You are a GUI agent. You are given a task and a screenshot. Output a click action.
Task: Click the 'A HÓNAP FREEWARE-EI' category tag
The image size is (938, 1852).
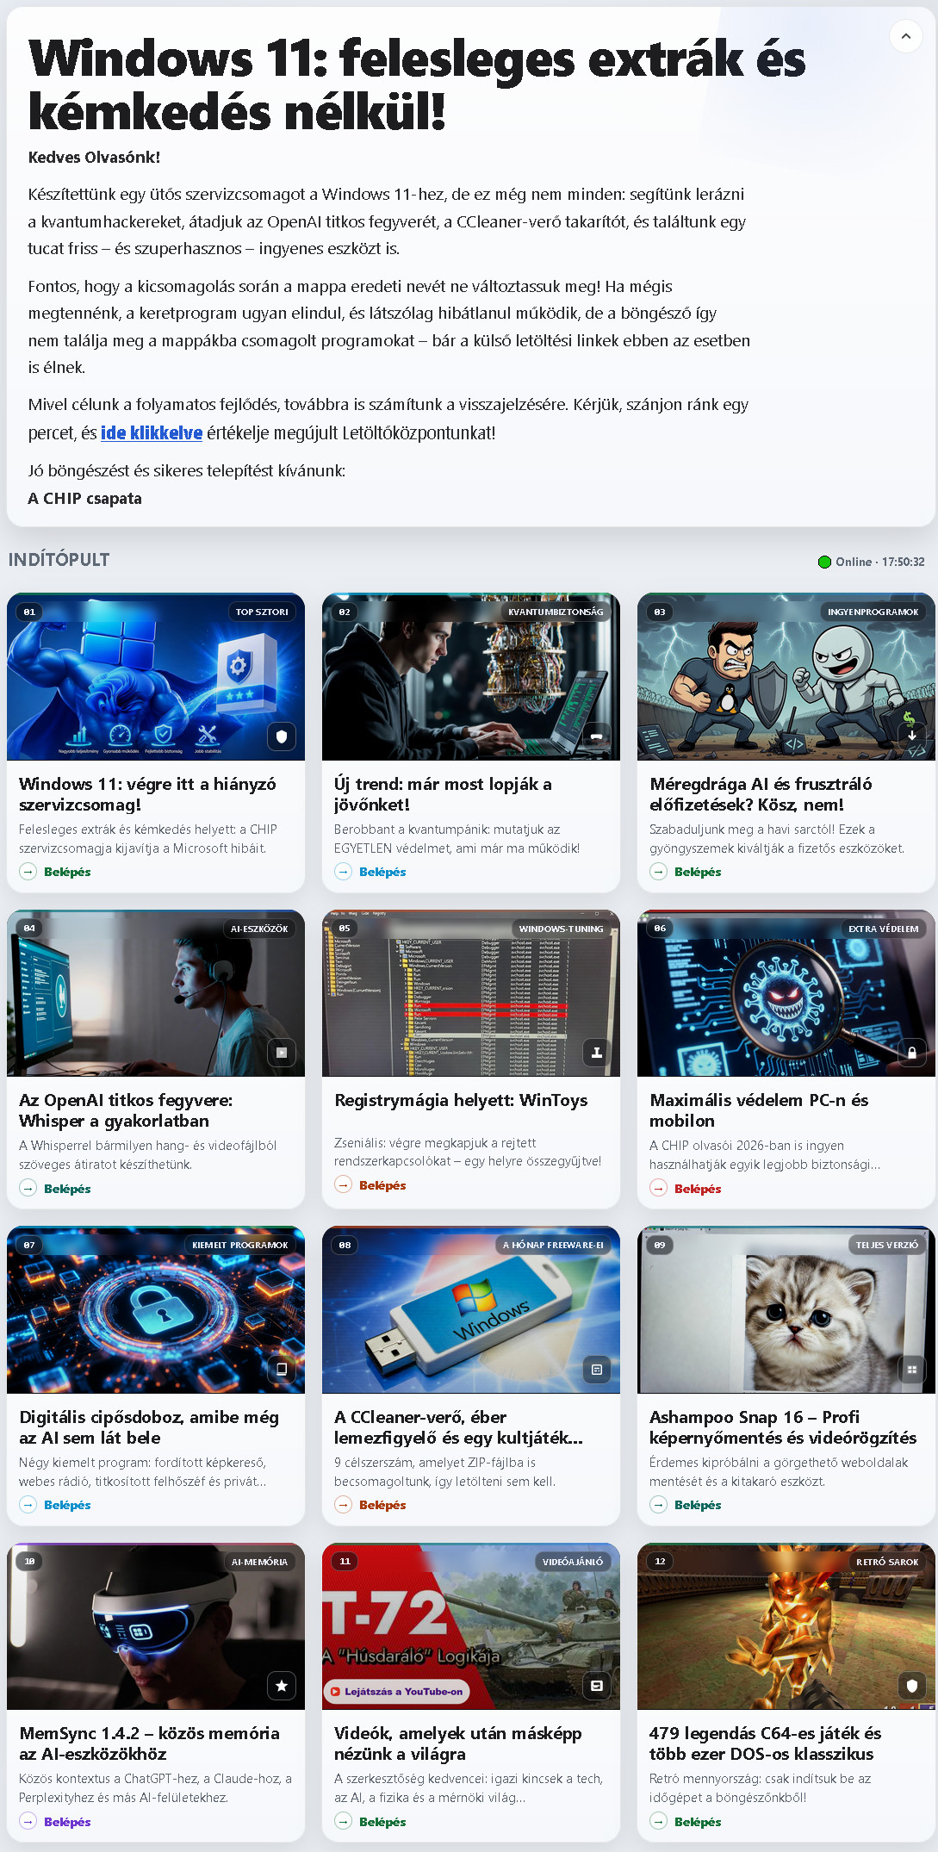[x=553, y=1245]
